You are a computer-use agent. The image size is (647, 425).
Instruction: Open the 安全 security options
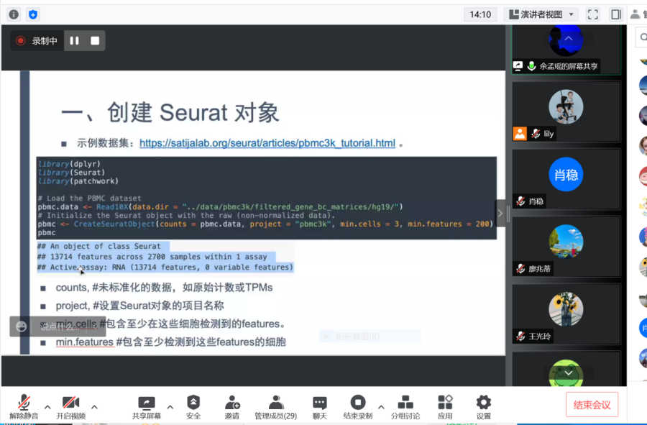193,406
